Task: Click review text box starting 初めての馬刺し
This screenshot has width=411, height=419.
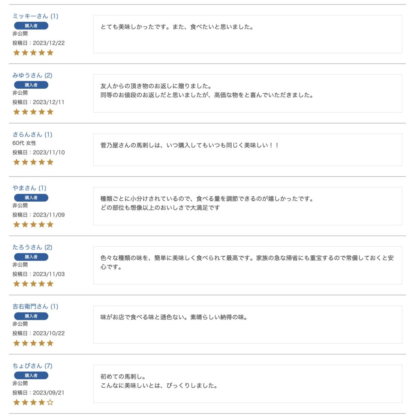Action: 248,384
